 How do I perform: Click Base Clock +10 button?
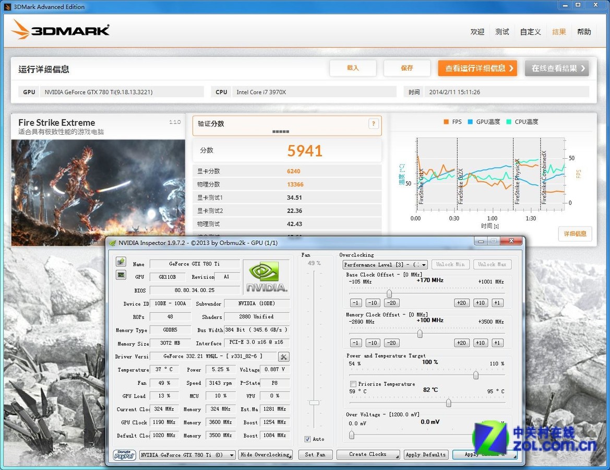coord(480,303)
